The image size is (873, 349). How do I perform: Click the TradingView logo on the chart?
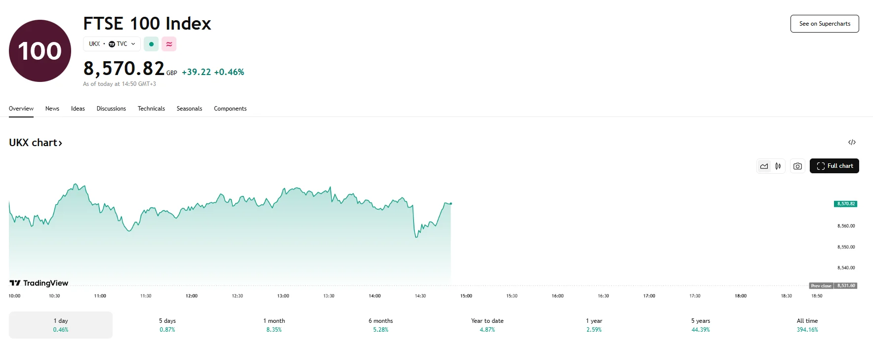39,283
